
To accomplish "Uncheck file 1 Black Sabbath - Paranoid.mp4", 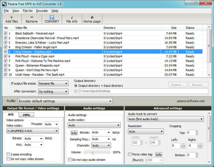I will 6,33.
